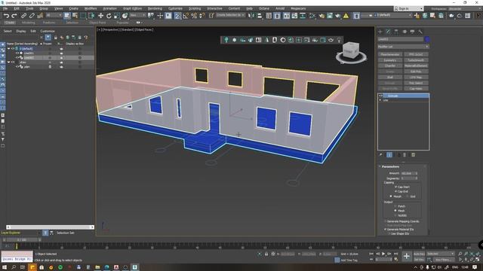Click the Auto Key button

419,254
